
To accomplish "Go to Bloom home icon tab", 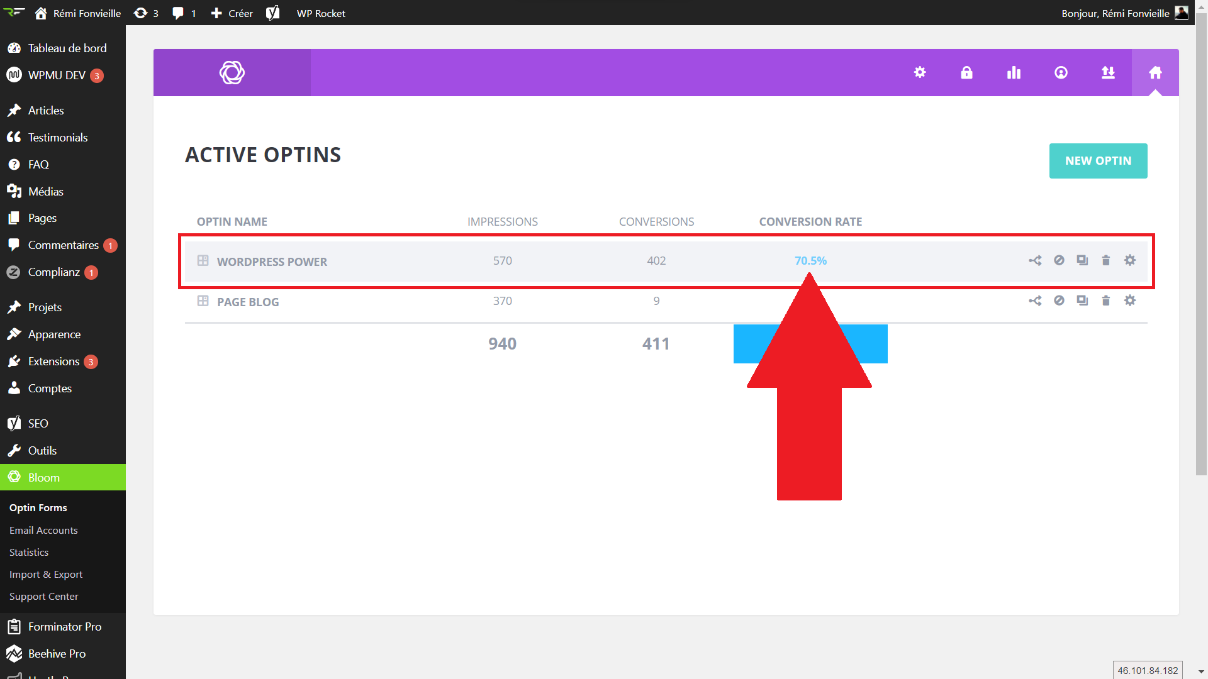I will point(1155,72).
